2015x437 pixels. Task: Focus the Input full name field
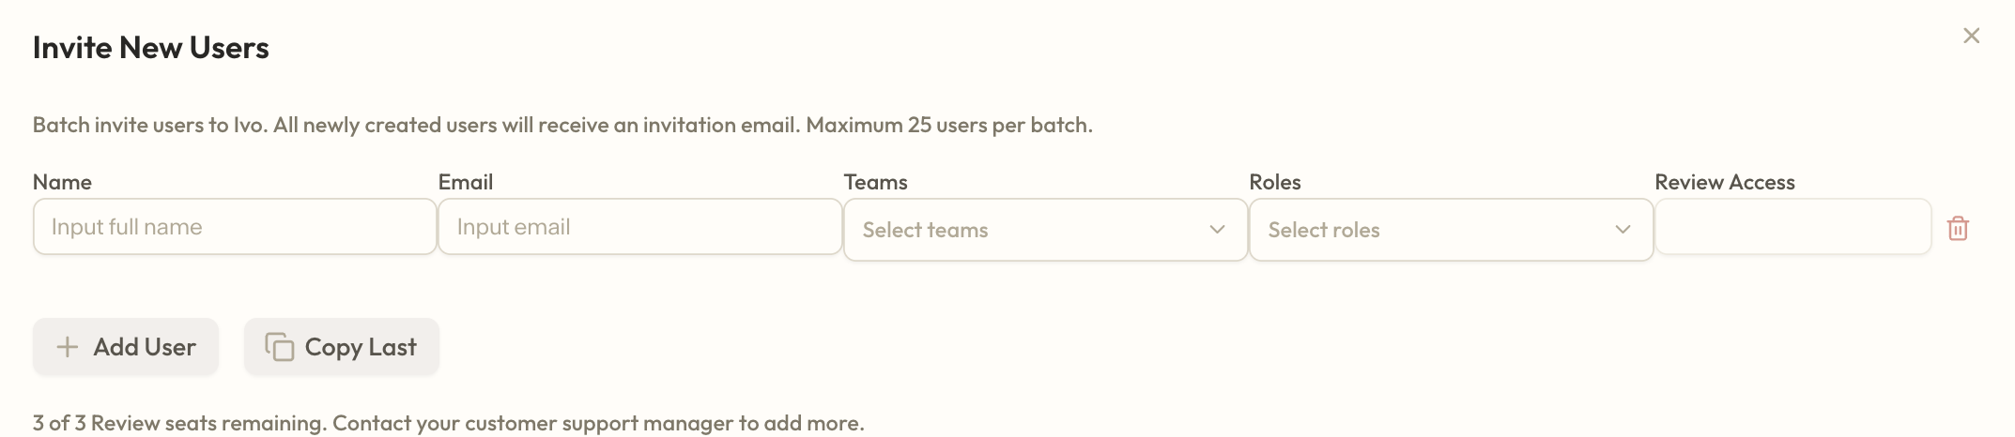235,227
